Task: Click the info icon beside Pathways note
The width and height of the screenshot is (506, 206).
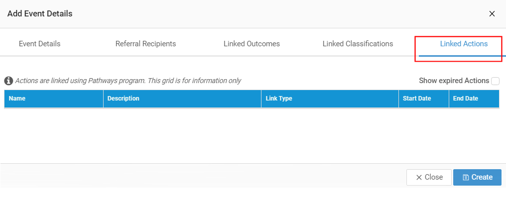Action: coord(8,81)
